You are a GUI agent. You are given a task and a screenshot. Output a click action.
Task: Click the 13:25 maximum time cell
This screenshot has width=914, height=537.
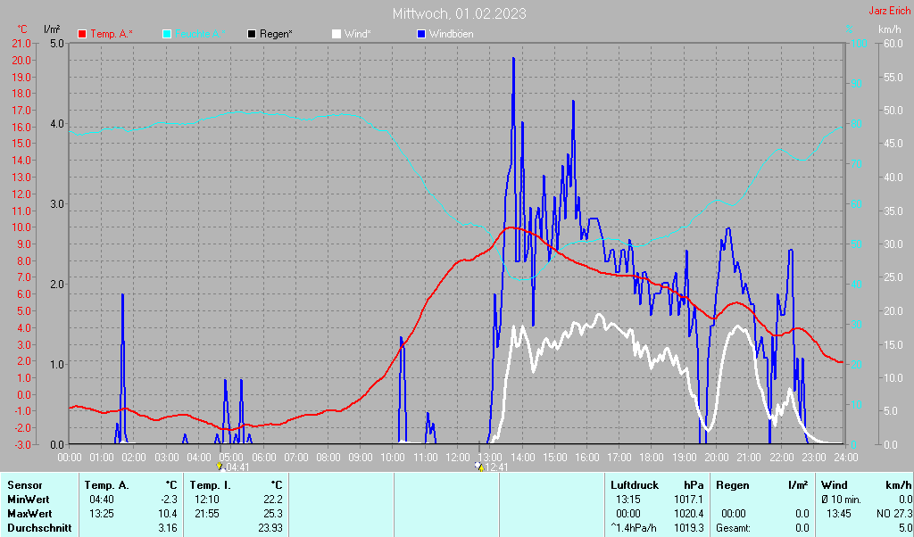coord(102,515)
